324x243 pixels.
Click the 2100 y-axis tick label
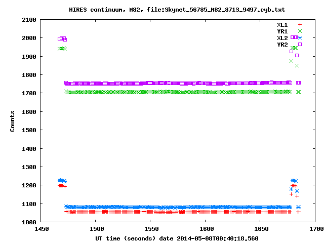click(x=29, y=20)
